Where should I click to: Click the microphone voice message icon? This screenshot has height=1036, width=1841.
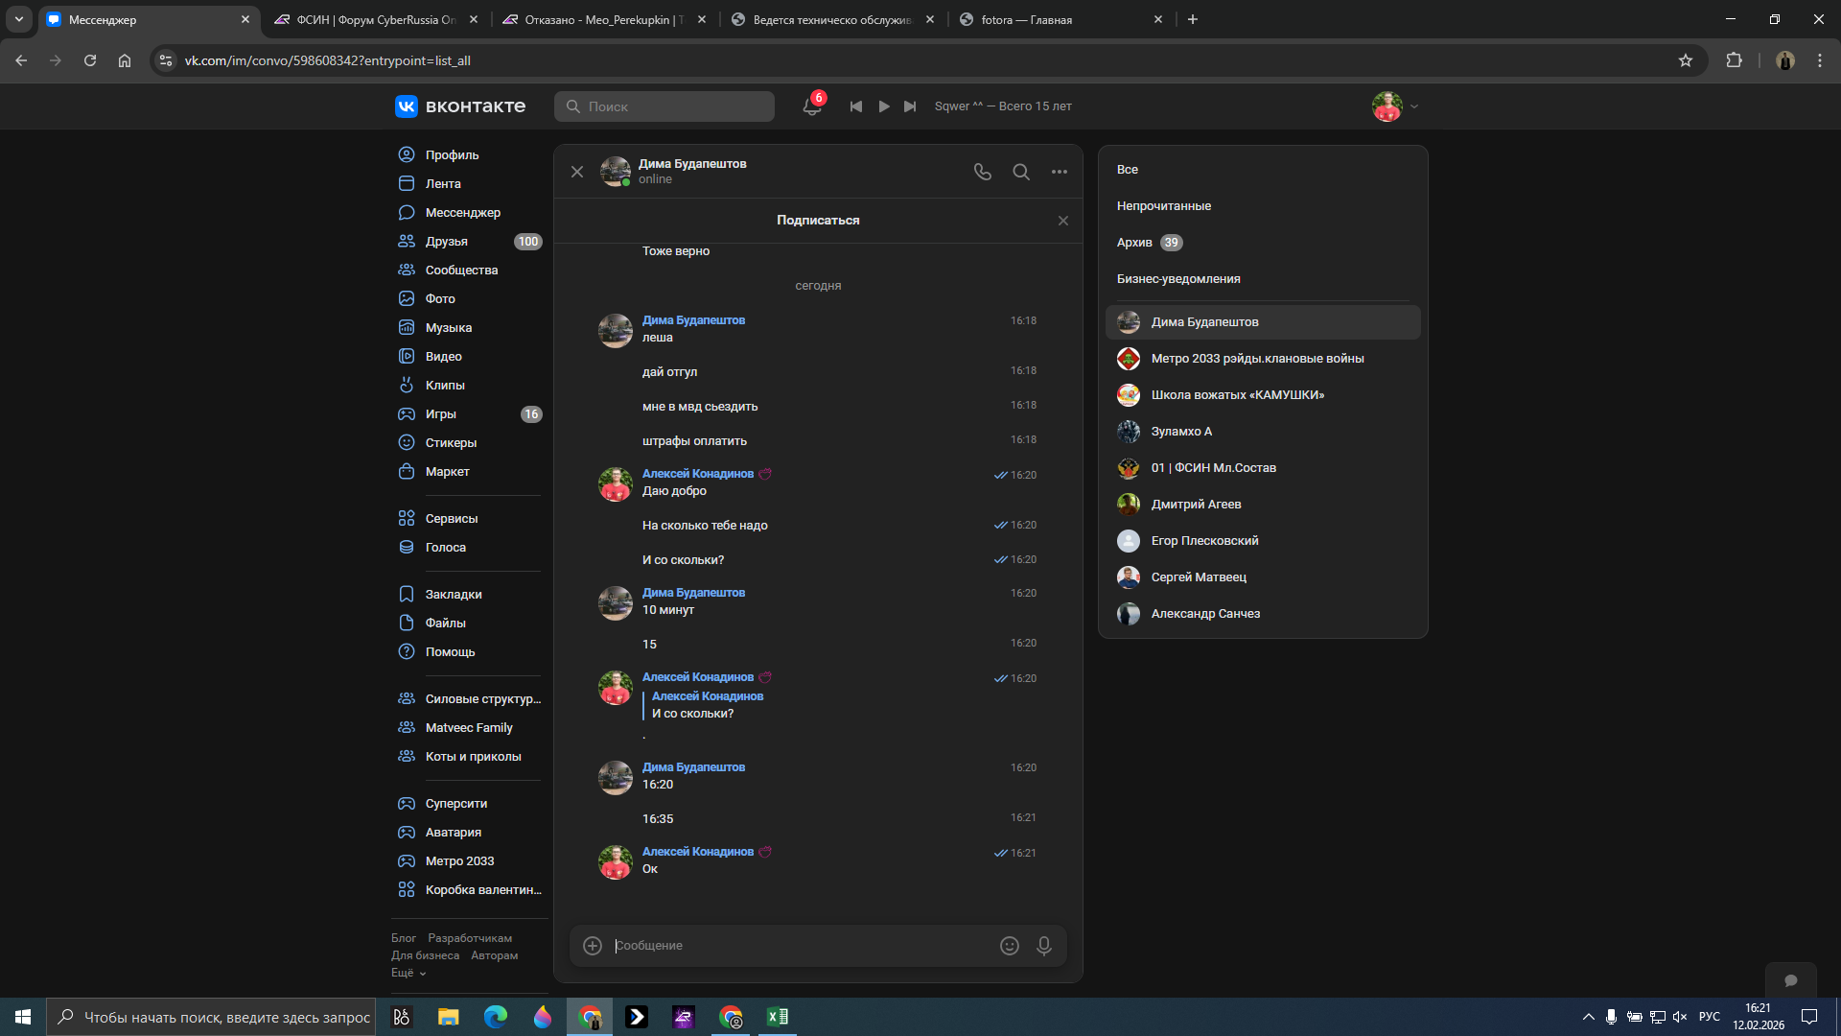(1044, 946)
